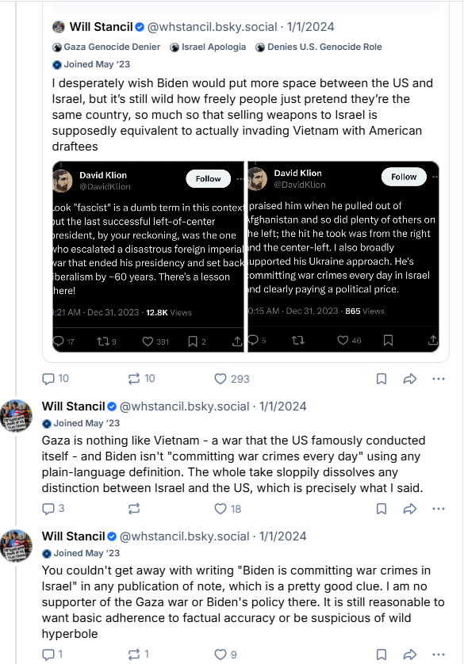Open more options on the last post

[x=439, y=654]
